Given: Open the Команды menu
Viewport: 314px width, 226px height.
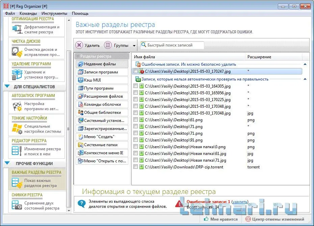Looking at the screenshot, I should coord(28,13).
